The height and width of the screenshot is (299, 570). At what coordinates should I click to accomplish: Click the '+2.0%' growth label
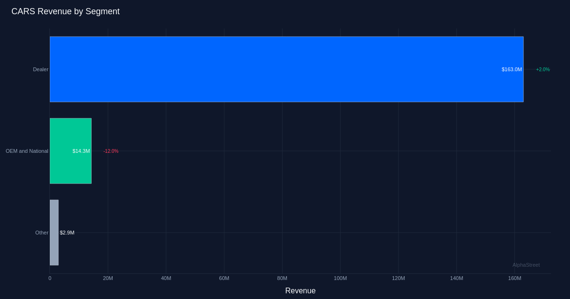click(x=543, y=69)
